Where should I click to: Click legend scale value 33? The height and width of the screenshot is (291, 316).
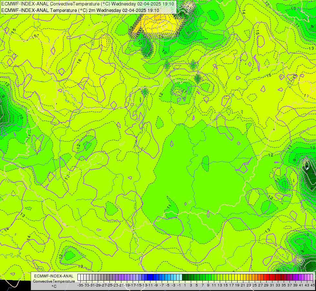(278, 286)
